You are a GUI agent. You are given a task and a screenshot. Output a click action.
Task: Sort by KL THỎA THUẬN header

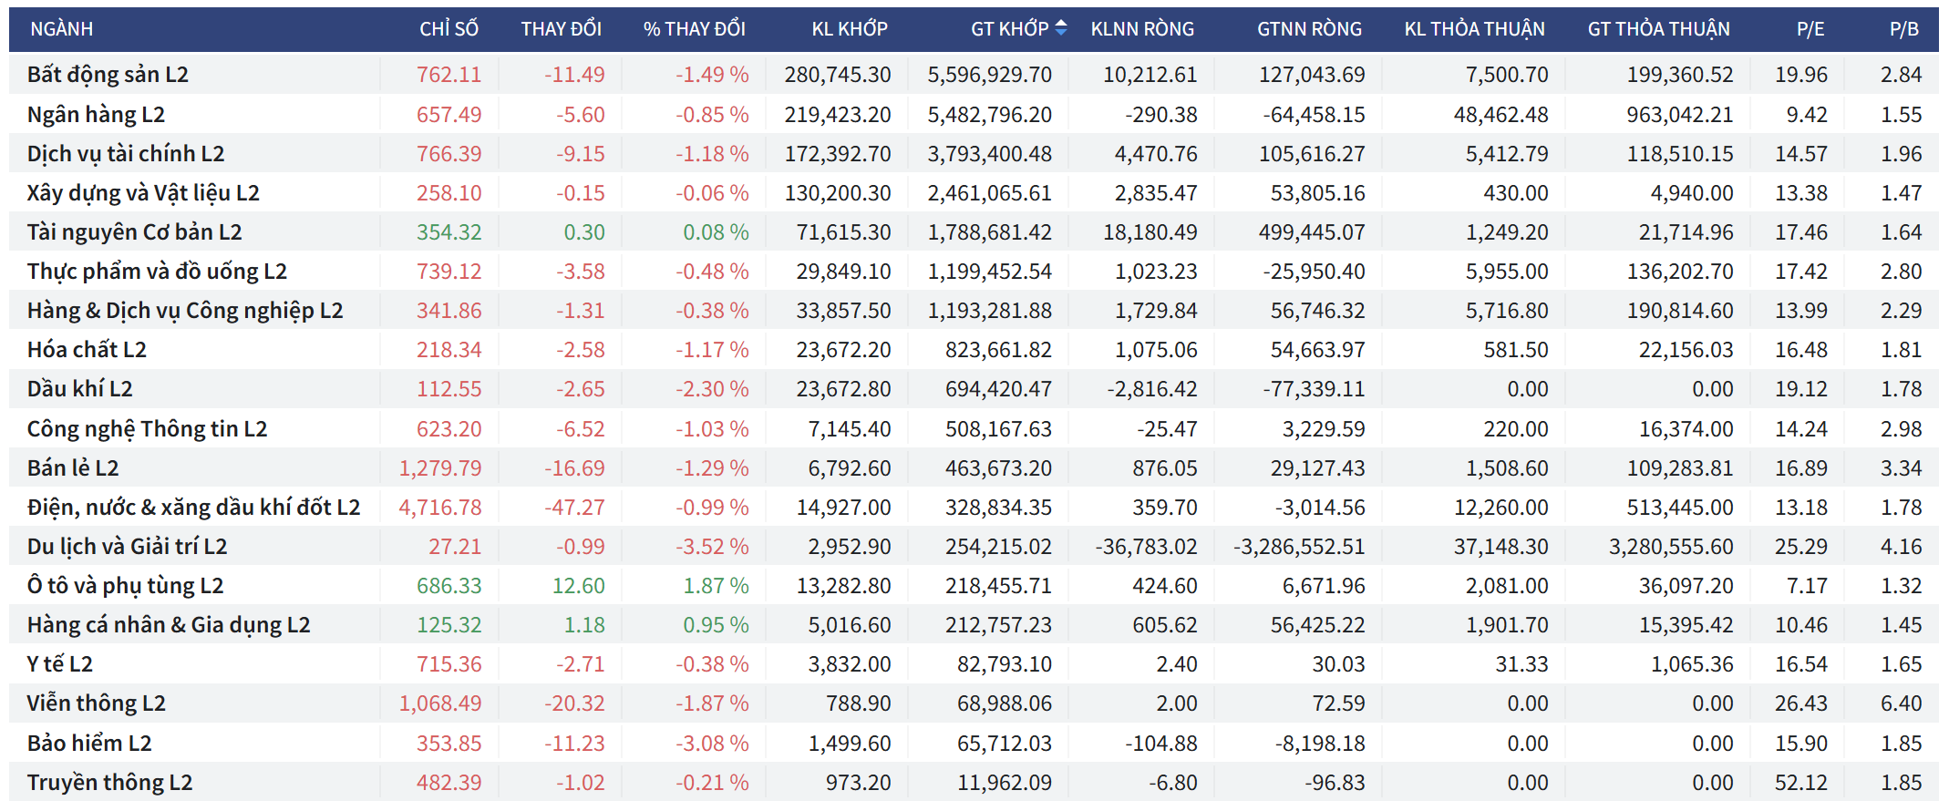pyautogui.click(x=1474, y=29)
